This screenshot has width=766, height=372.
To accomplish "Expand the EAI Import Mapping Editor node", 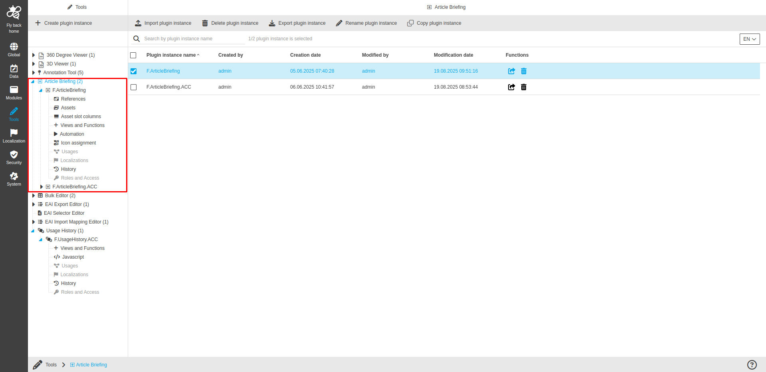I will 34,222.
